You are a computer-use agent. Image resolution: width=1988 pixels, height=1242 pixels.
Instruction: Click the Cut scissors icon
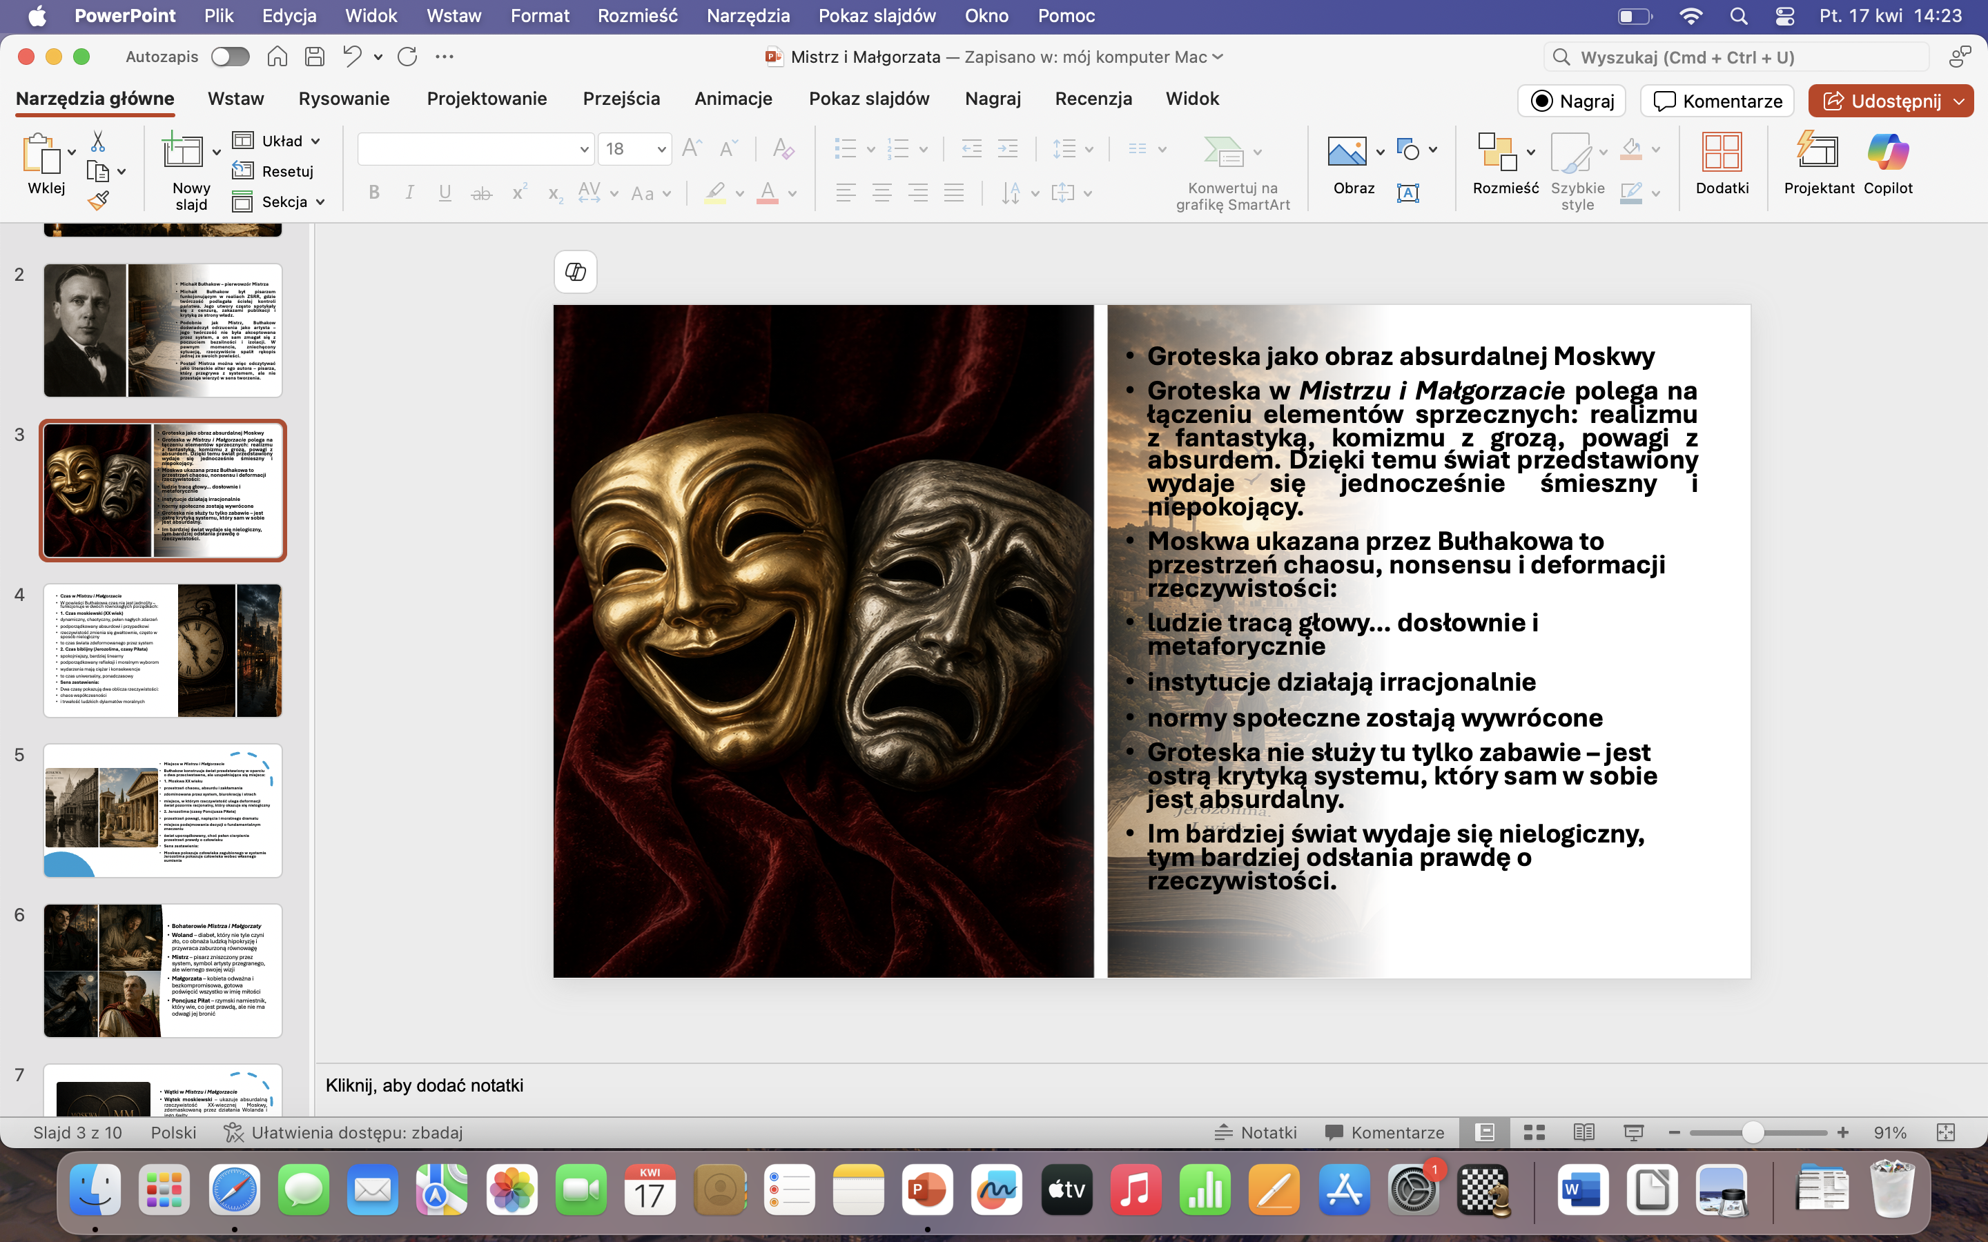point(98,141)
